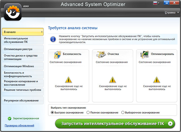Click Состояние сканирования under Очистка
The height and width of the screenshot is (132, 181).
(x=112, y=62)
